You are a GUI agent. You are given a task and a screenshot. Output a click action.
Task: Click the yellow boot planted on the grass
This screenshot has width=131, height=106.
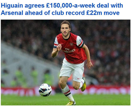71,103
